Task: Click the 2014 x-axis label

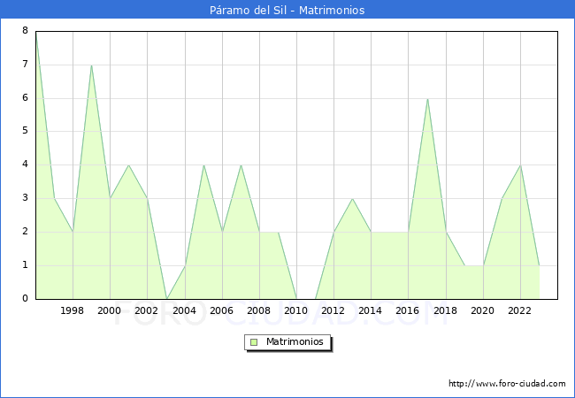Action: 371,310
